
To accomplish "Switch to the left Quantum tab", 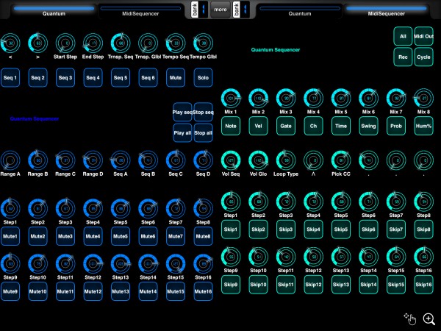I will pyautogui.click(x=54, y=11).
